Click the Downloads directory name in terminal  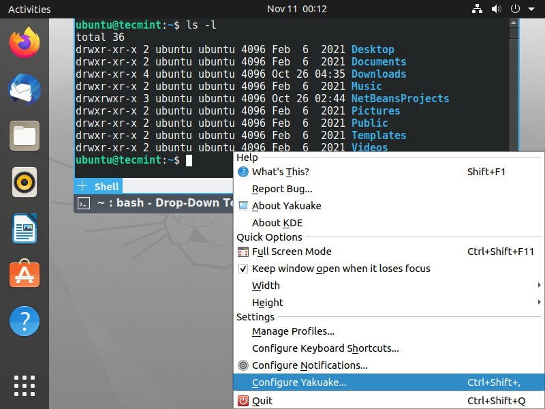tap(379, 74)
